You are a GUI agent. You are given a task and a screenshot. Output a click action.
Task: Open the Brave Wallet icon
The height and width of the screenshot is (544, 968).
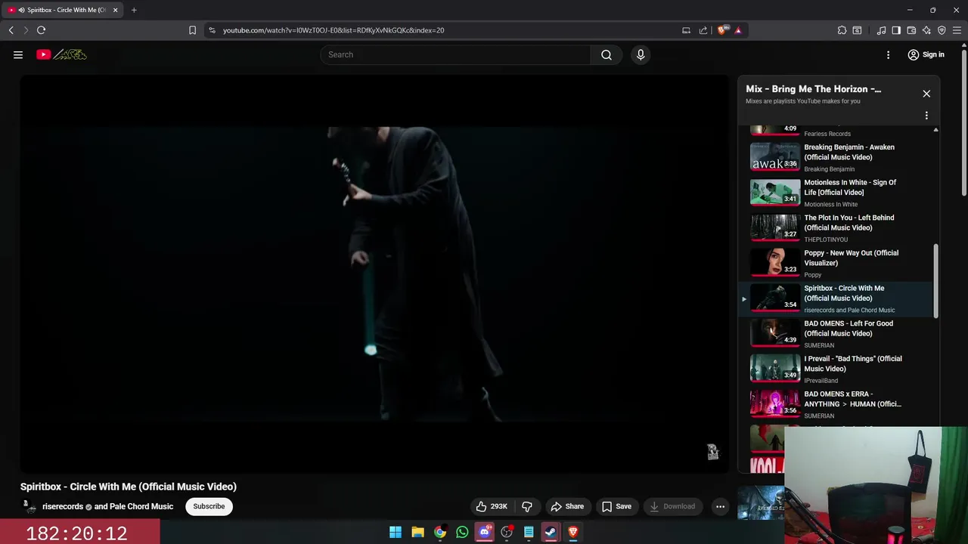(911, 30)
